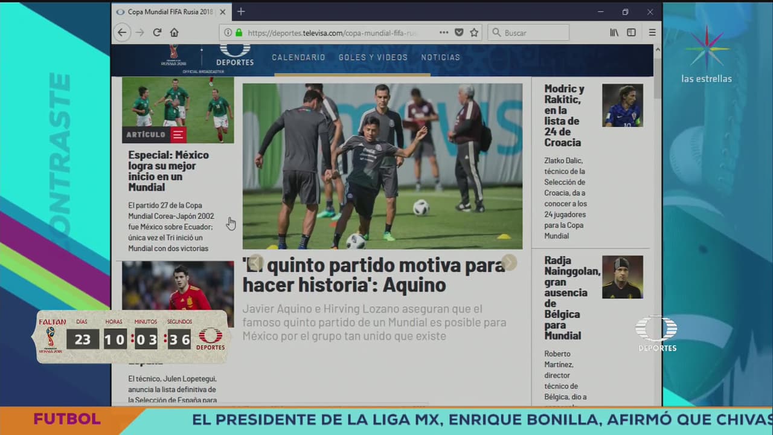Open the NOTICIAS section
The image size is (773, 435).
441,57
